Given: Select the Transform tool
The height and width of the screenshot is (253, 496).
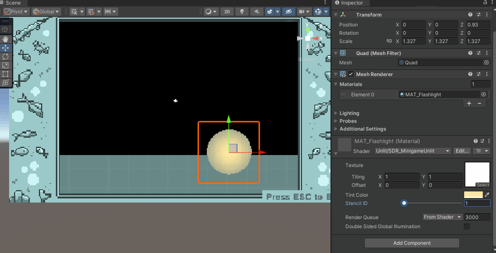Looking at the screenshot, I should click(5, 83).
